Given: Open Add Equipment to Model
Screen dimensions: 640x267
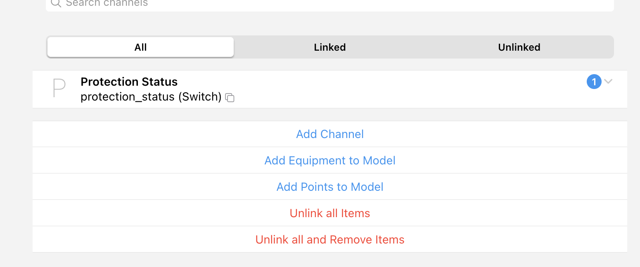Looking at the screenshot, I should click(x=330, y=161).
